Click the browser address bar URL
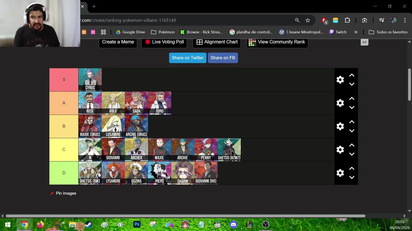 tap(128, 20)
